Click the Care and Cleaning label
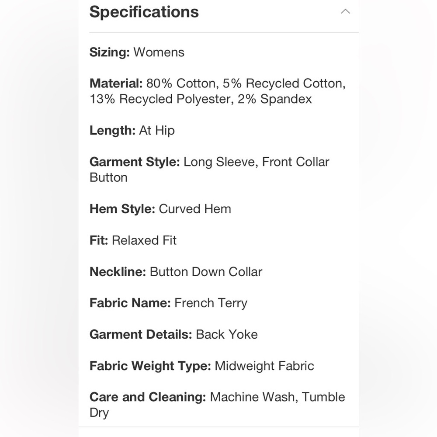437x437 pixels. point(148,397)
